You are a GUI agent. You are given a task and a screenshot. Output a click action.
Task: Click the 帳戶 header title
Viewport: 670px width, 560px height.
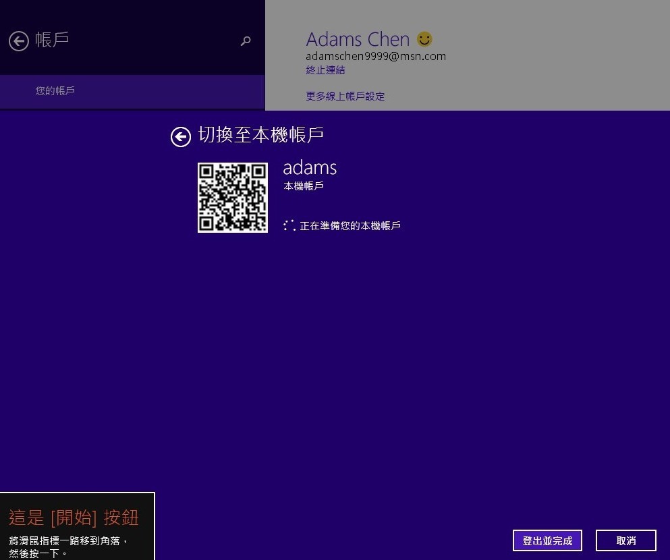[x=52, y=40]
